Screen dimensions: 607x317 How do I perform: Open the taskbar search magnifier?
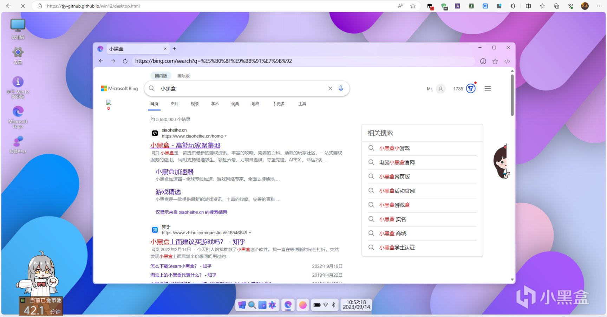(x=252, y=305)
